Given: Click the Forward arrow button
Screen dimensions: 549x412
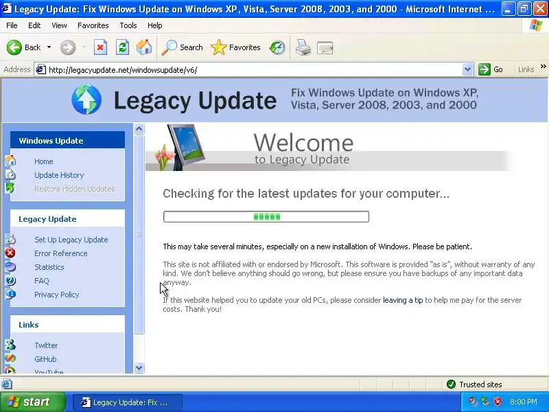Looking at the screenshot, I should [x=68, y=47].
